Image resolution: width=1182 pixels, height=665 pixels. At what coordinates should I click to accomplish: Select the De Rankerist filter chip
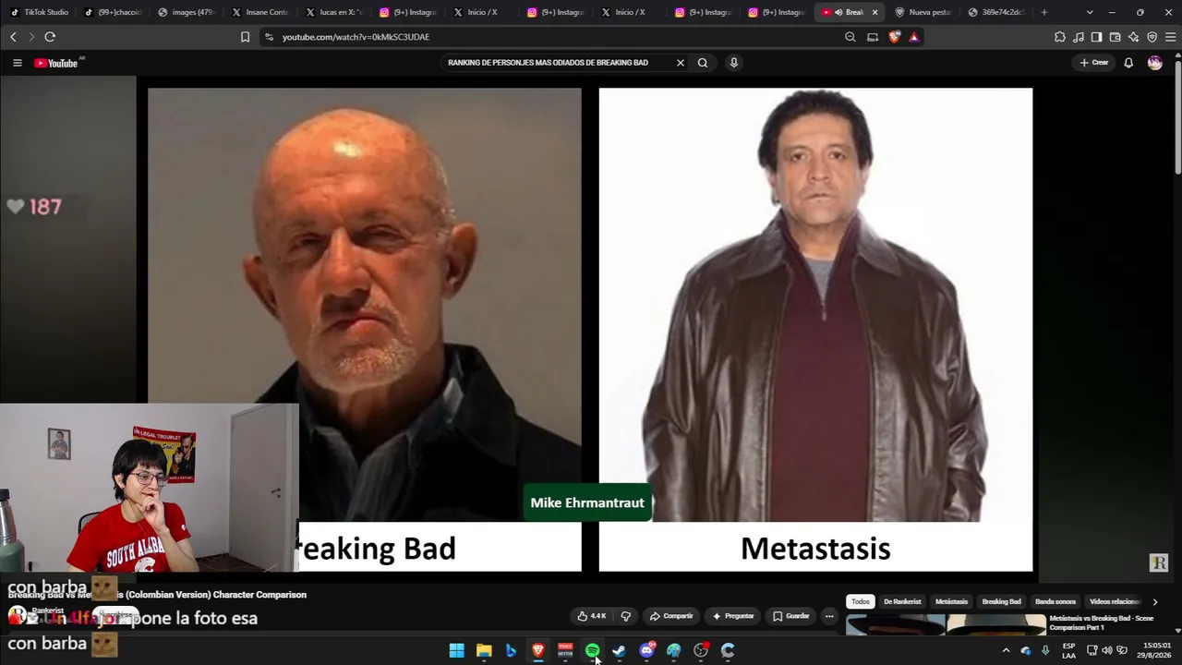(902, 601)
